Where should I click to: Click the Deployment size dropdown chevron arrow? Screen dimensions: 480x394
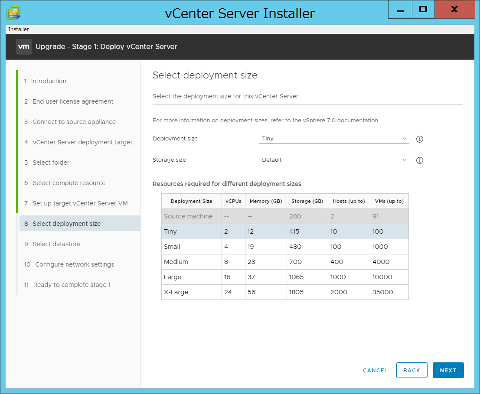(x=405, y=139)
